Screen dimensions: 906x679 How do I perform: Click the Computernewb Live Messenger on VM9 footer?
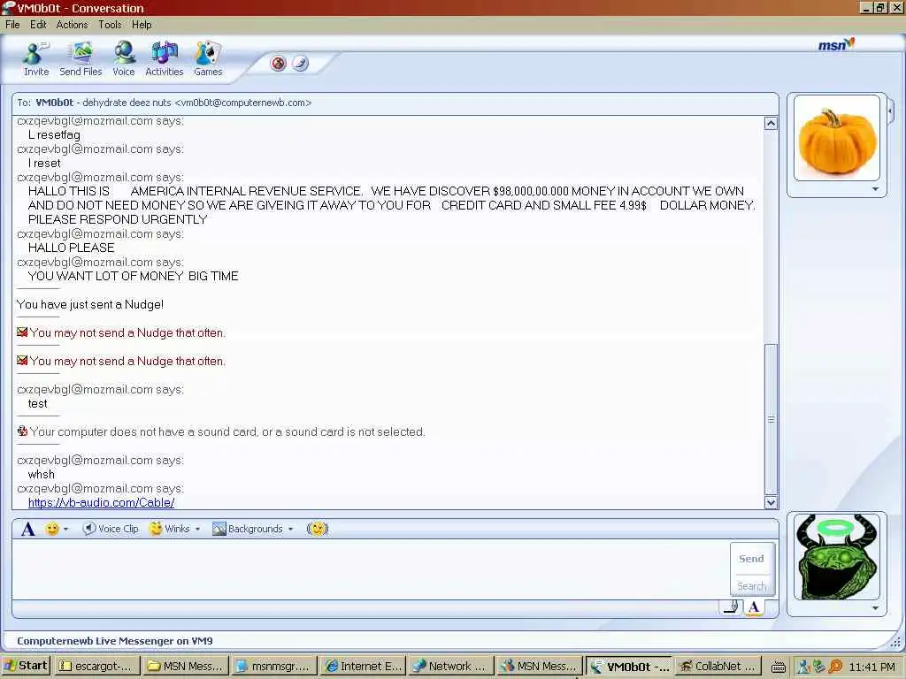[x=114, y=640]
